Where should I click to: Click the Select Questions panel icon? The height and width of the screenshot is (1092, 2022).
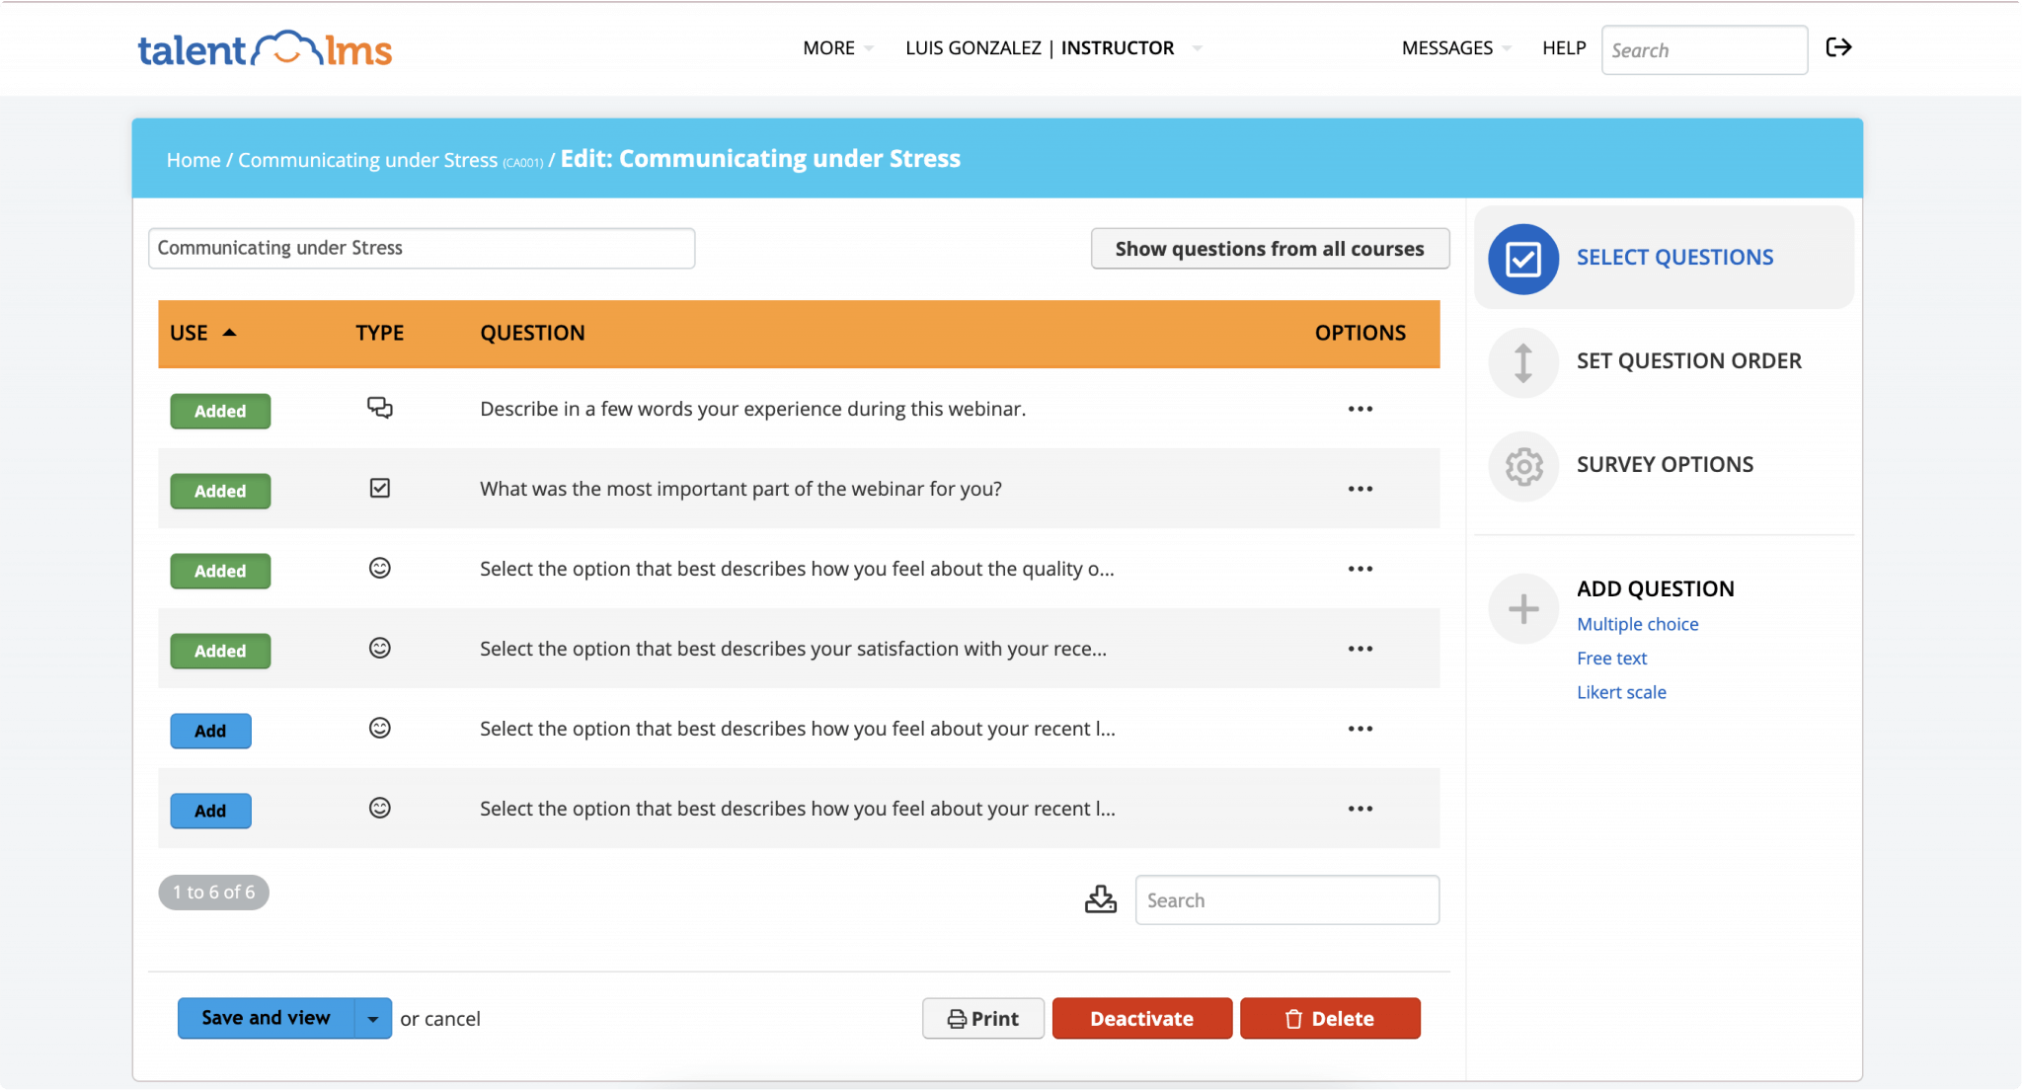1521,257
